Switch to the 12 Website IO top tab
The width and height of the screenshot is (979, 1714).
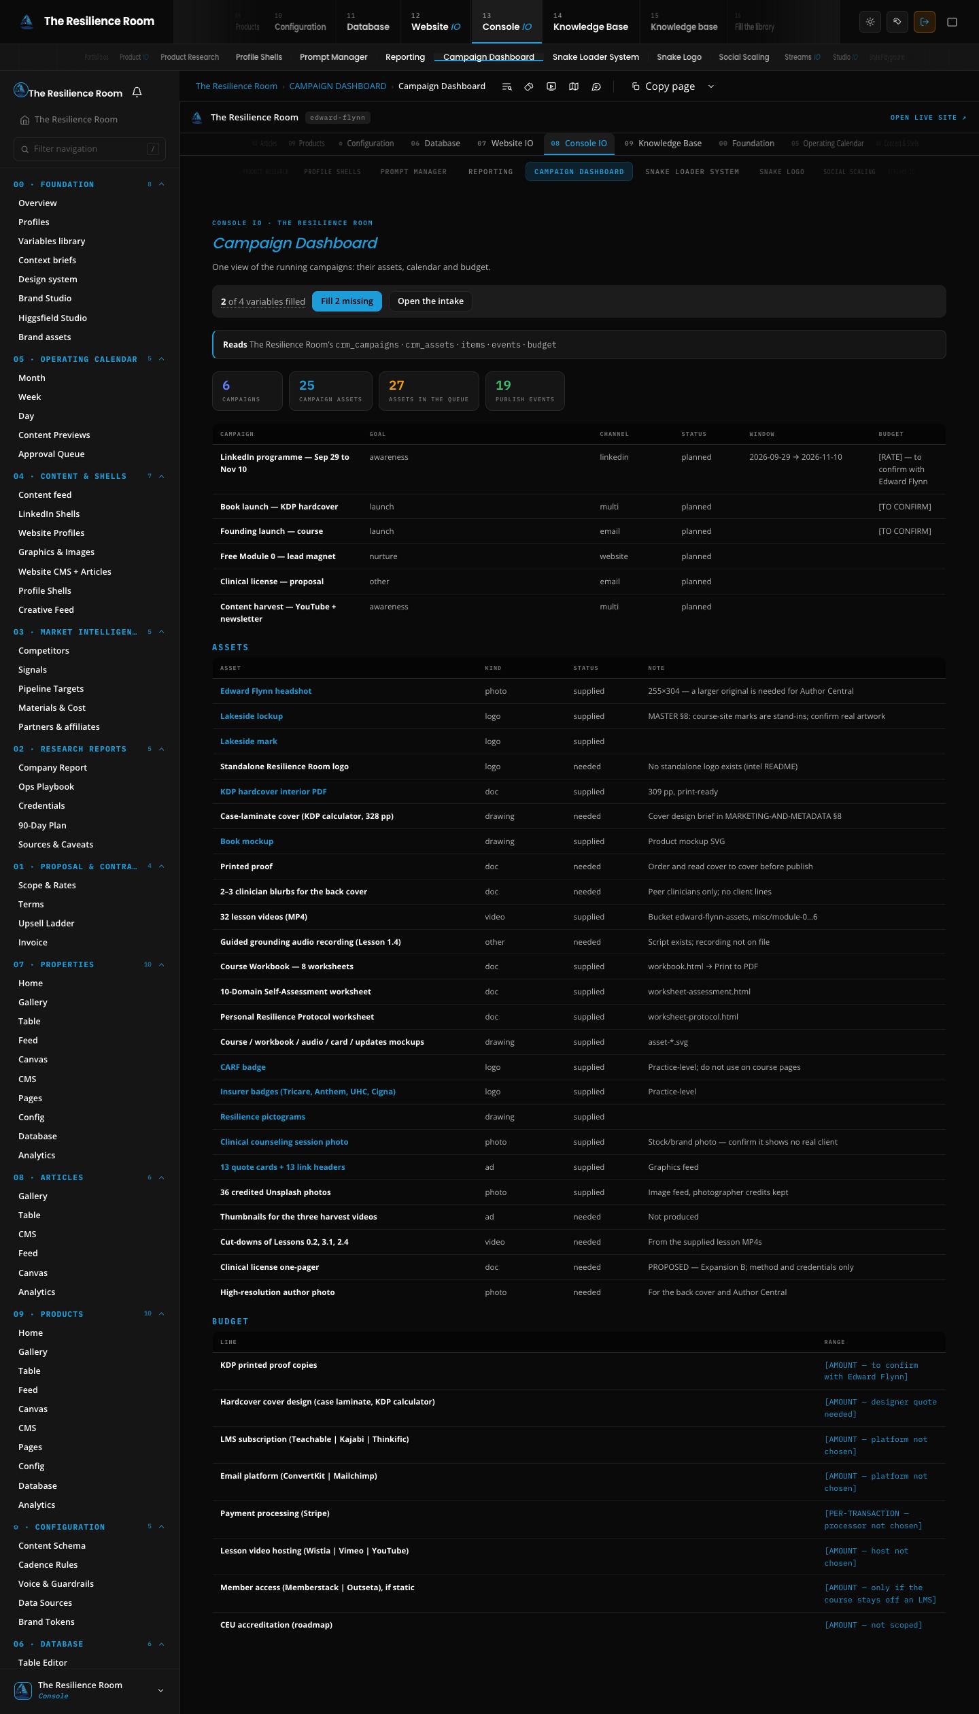pyautogui.click(x=436, y=22)
